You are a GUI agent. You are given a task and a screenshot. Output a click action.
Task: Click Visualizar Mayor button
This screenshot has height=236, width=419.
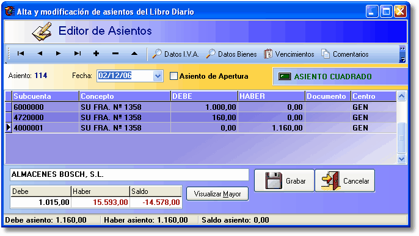[217, 194]
